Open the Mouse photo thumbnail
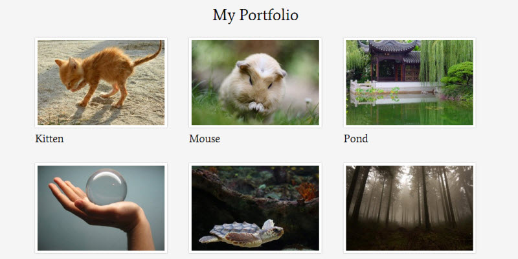The width and height of the screenshot is (518, 259). [255, 83]
